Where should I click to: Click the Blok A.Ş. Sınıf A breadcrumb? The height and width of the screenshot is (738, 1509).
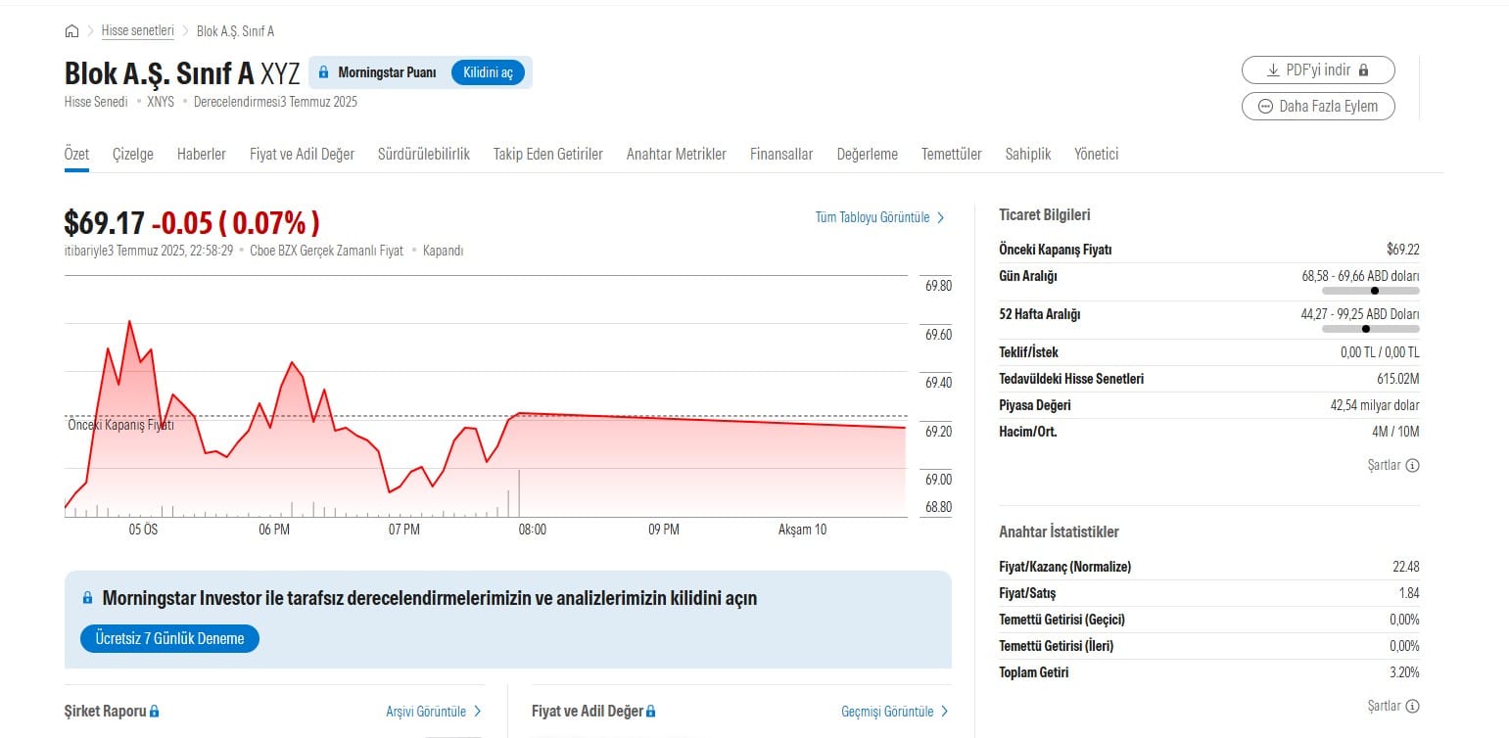click(235, 31)
